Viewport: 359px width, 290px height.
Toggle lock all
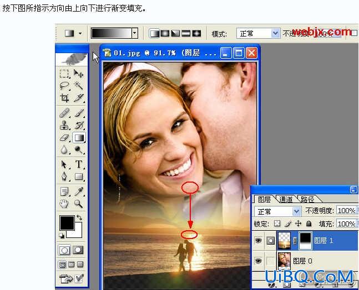click(x=309, y=224)
